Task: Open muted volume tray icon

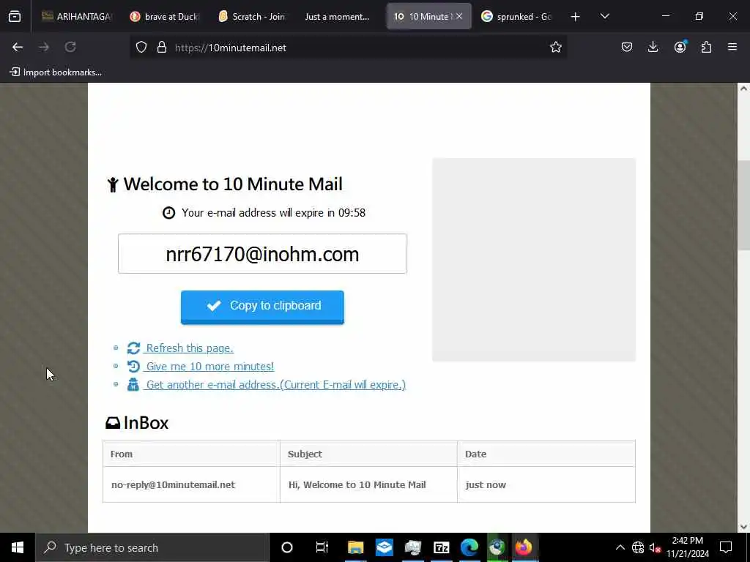Action: pos(655,547)
